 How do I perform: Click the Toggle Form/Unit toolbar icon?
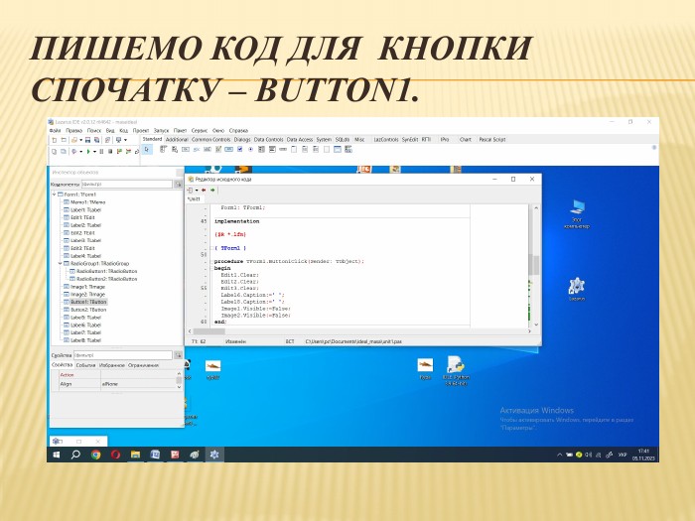[x=107, y=140]
